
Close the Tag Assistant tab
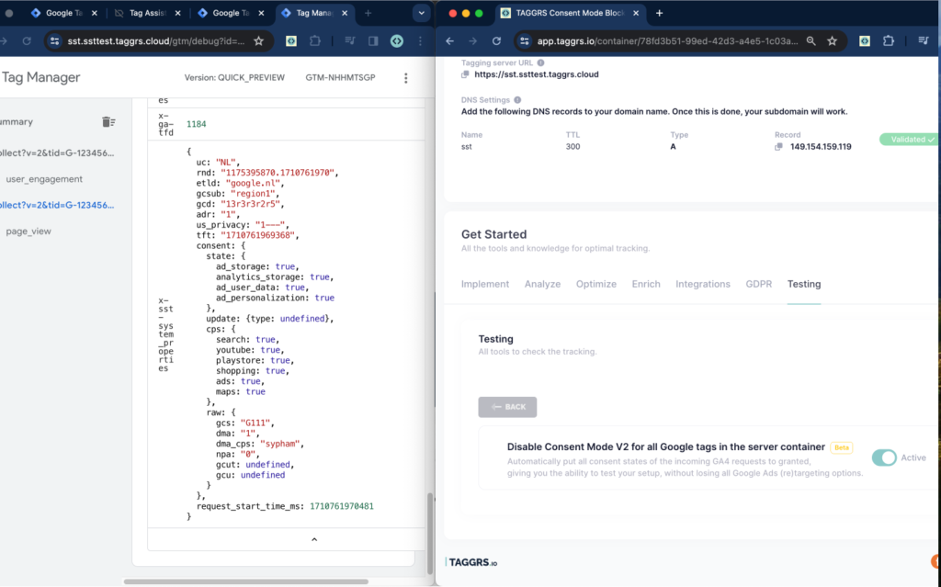[177, 13]
